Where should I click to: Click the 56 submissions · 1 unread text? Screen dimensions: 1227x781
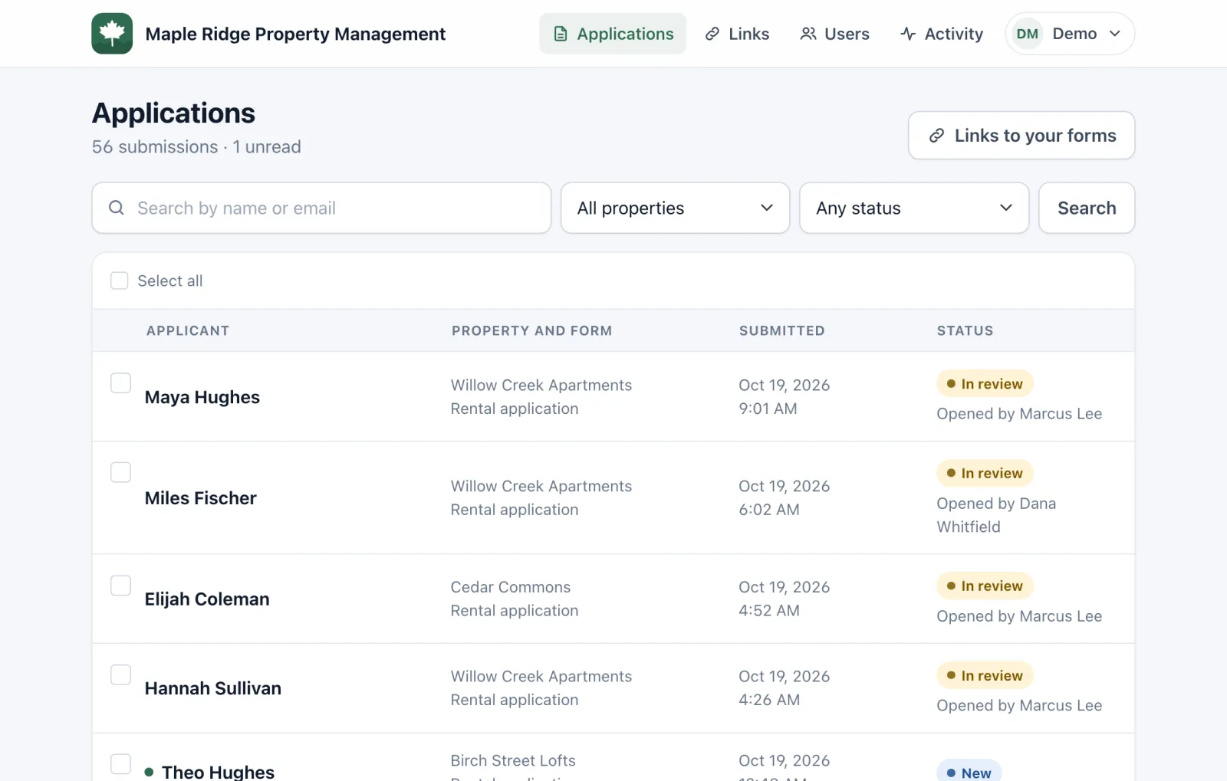[x=196, y=147]
